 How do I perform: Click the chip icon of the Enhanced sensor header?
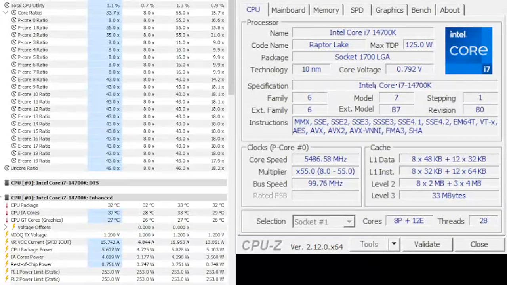[7, 198]
